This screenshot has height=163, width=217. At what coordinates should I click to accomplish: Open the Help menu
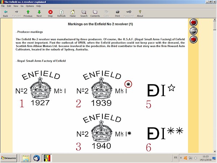point(38,6)
